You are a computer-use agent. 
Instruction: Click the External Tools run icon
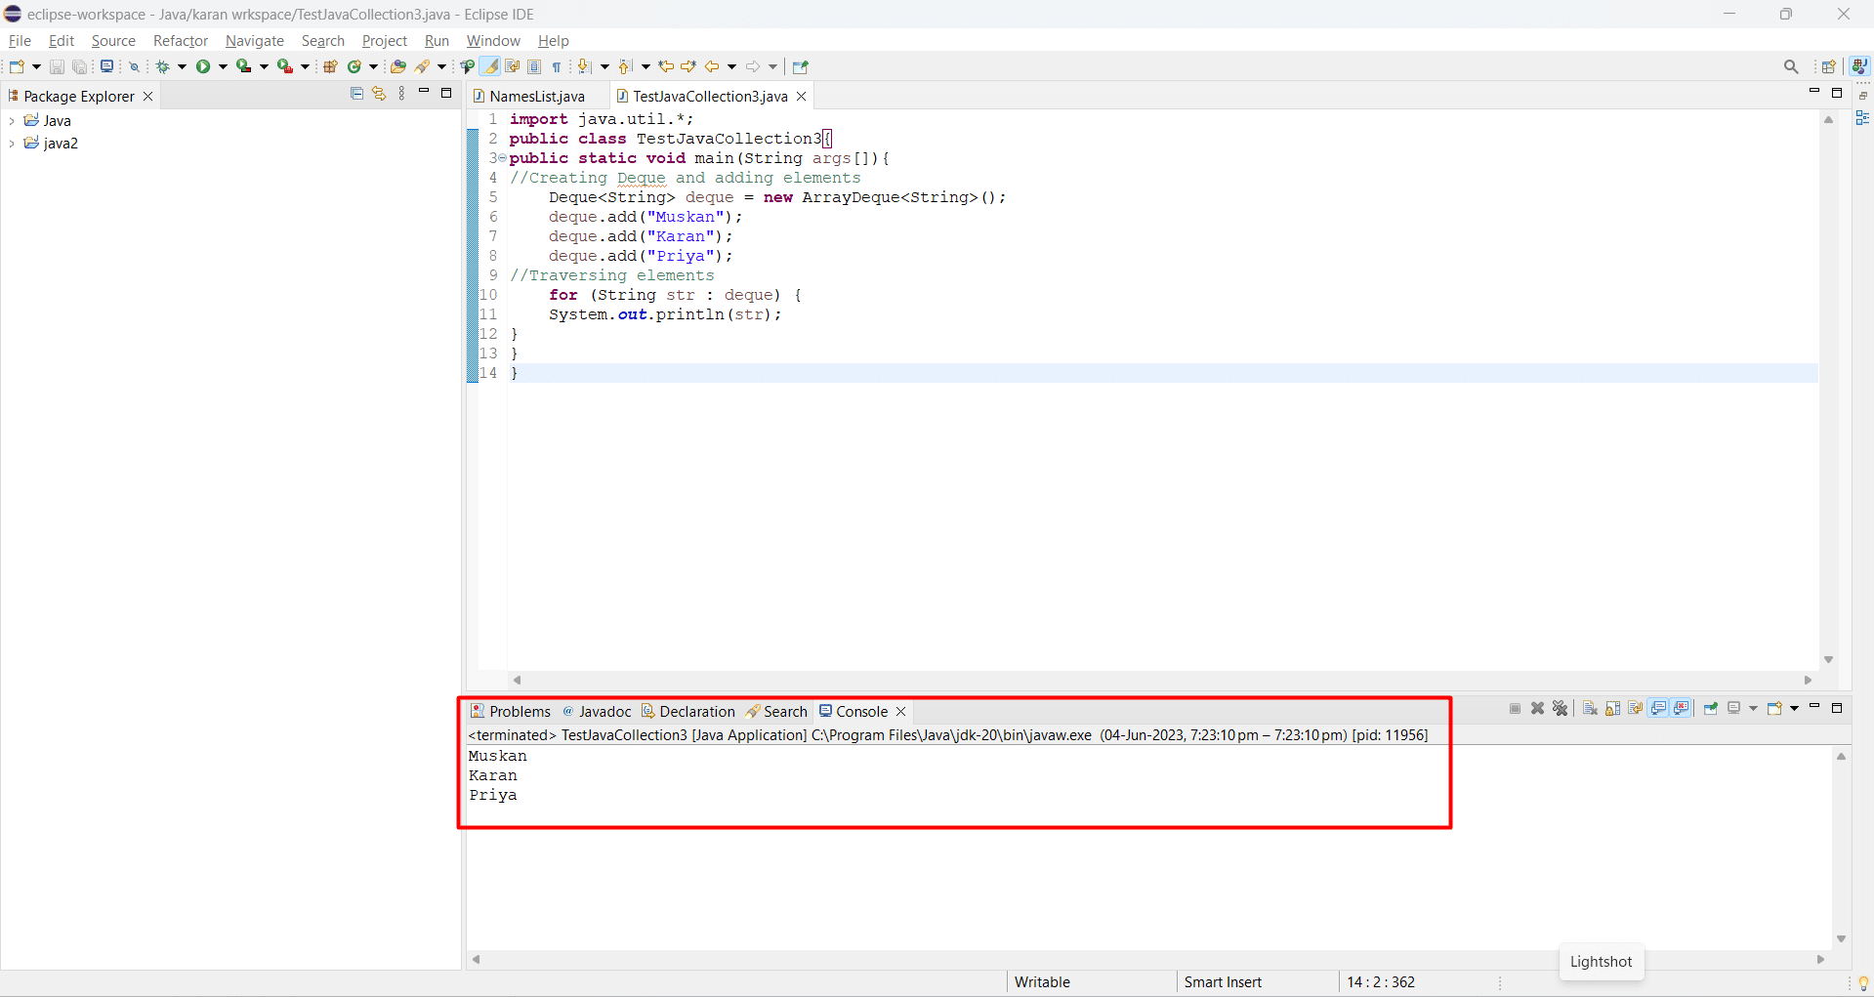285,66
